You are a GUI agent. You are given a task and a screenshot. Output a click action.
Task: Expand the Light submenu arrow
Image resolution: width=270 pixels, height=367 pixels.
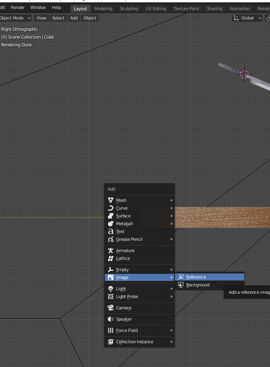tap(171, 289)
